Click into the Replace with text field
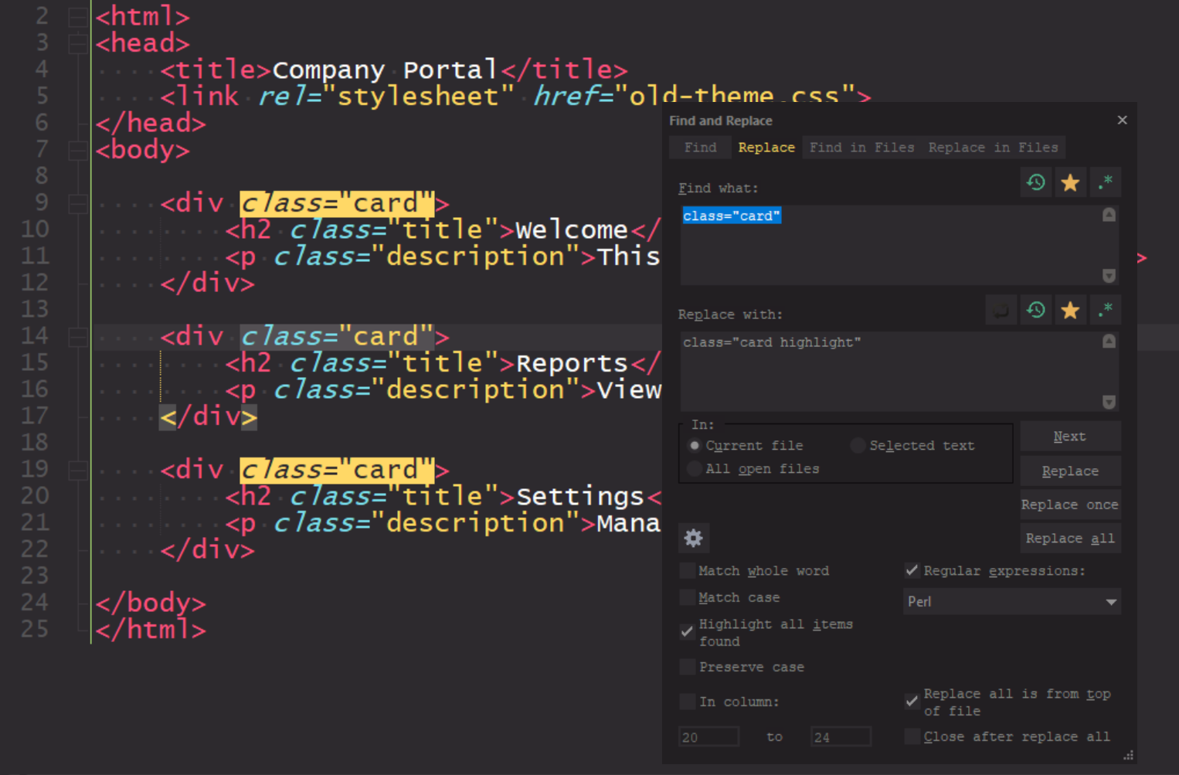This screenshot has width=1179, height=775. 888,371
